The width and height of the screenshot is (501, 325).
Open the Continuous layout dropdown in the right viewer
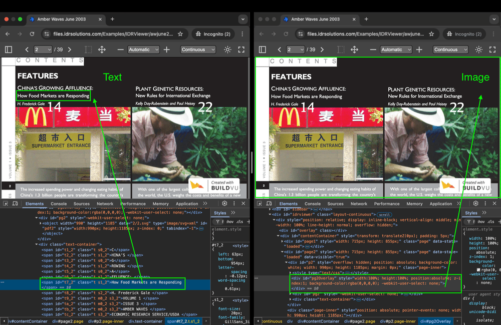point(450,49)
